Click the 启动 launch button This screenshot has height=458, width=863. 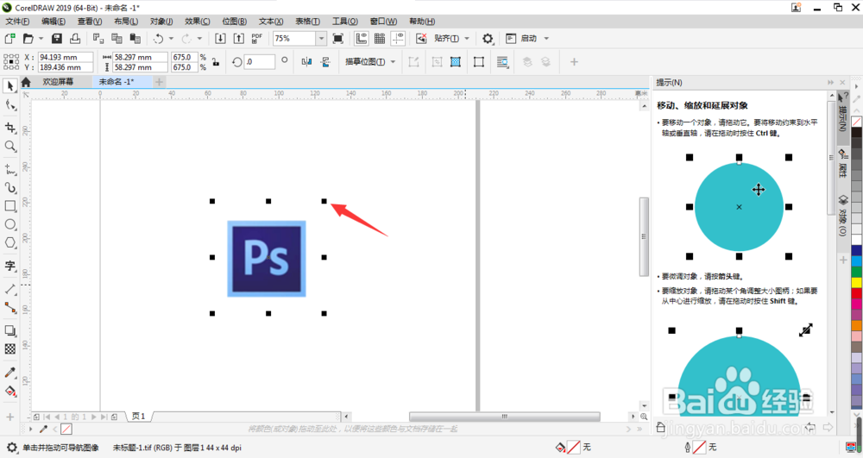click(522, 39)
